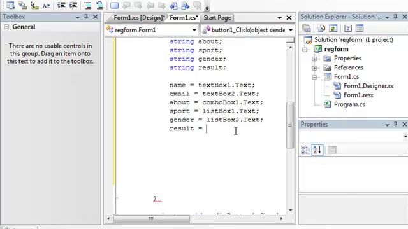Click the editor vertical scrollbar up arrow
This screenshot has height=229, width=408.
tap(291, 48)
